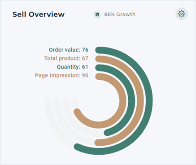The width and height of the screenshot is (196, 165).
Task: Click the starting cap of Order value arc
Action: click(99, 50)
